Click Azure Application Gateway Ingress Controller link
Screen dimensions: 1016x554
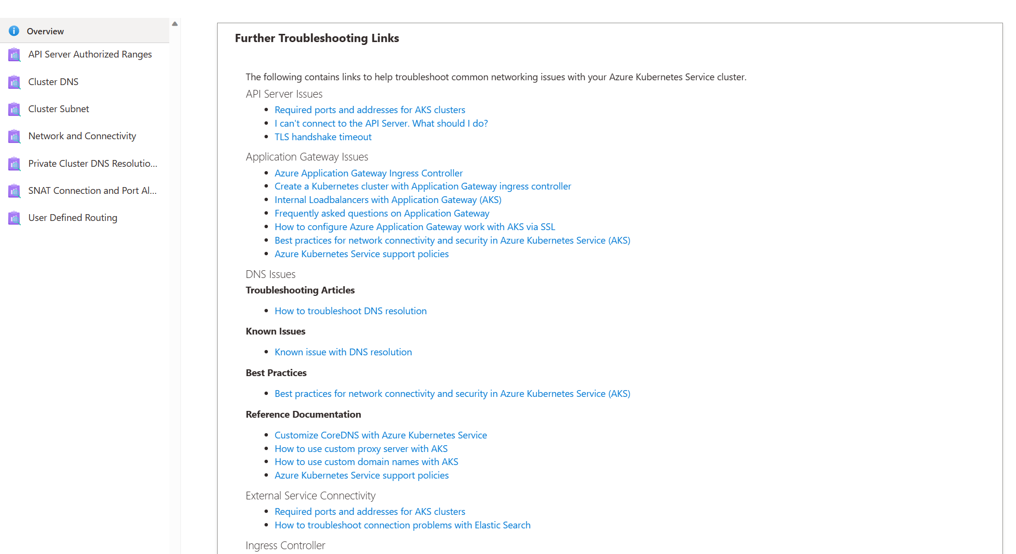coord(368,173)
